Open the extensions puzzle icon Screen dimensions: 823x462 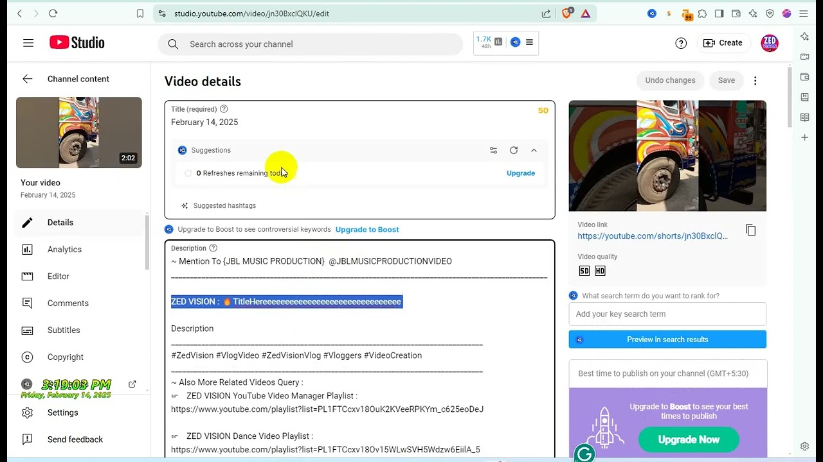click(702, 13)
